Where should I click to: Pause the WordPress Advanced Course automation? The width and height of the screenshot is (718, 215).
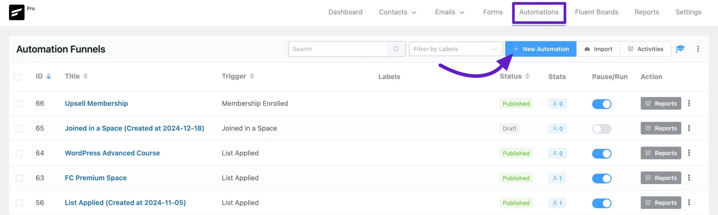602,154
